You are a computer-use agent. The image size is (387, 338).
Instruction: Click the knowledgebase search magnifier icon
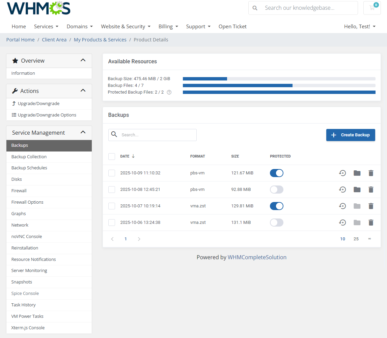click(x=255, y=8)
